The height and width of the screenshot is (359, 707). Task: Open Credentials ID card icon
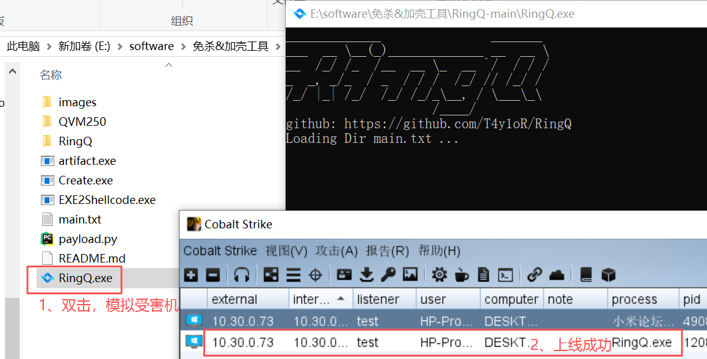tap(344, 275)
